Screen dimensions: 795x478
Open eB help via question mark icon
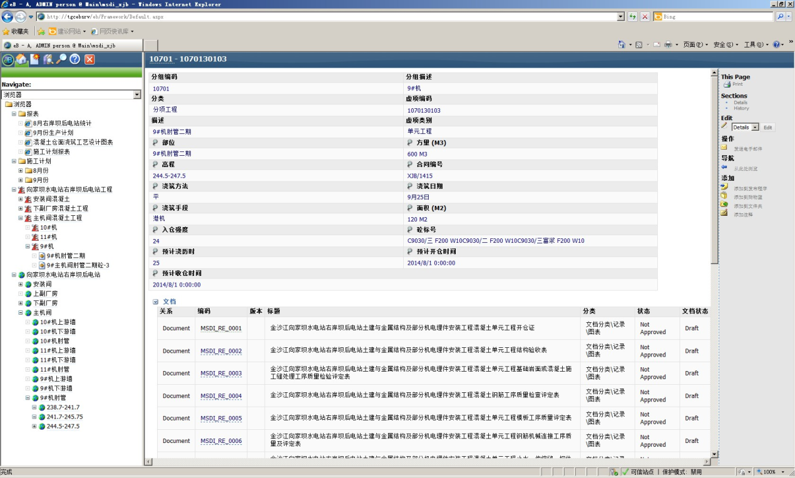click(75, 59)
